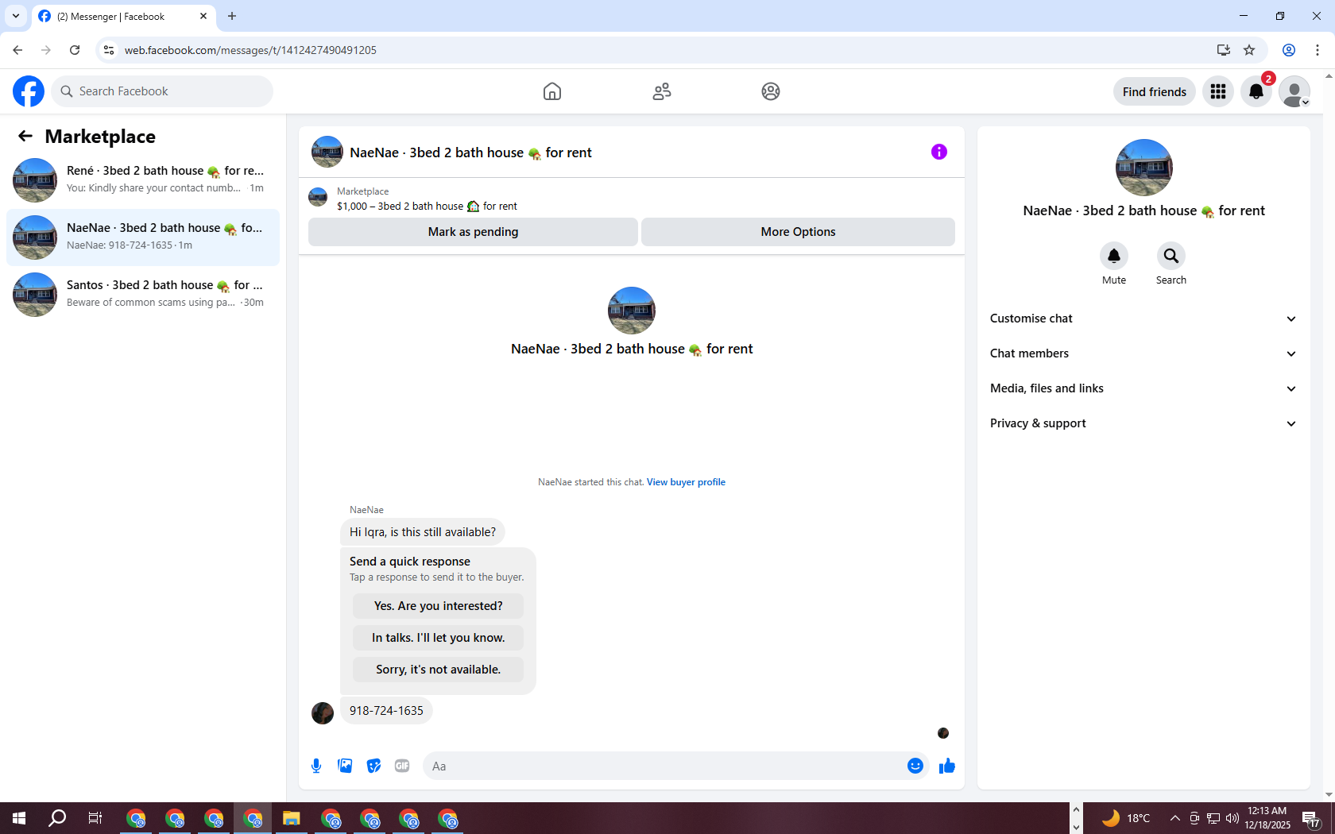Choose a GIF icon in composer
The image size is (1335, 834).
click(402, 766)
